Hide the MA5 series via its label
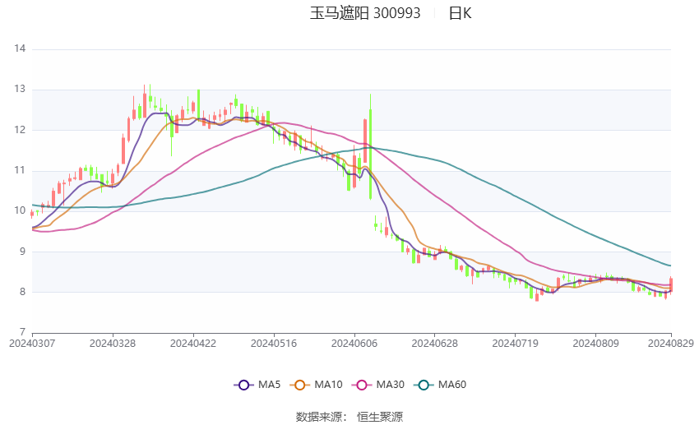Image resolution: width=699 pixels, height=425 pixels. click(269, 385)
